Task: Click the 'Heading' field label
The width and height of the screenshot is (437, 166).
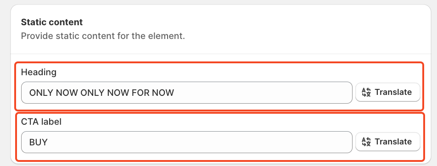Action: click(x=39, y=72)
